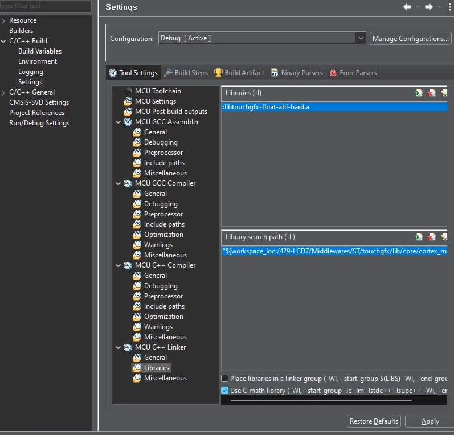This screenshot has width=454, height=435.
Task: Click the add library icon in Libraries (-l)
Action: tap(419, 93)
